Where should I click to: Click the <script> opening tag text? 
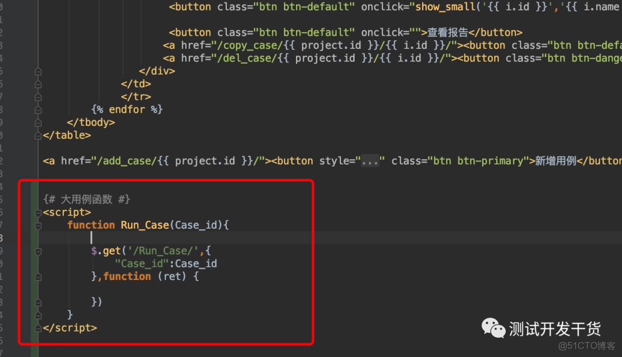pos(67,213)
